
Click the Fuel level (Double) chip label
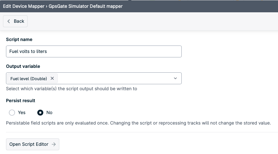click(x=29, y=78)
